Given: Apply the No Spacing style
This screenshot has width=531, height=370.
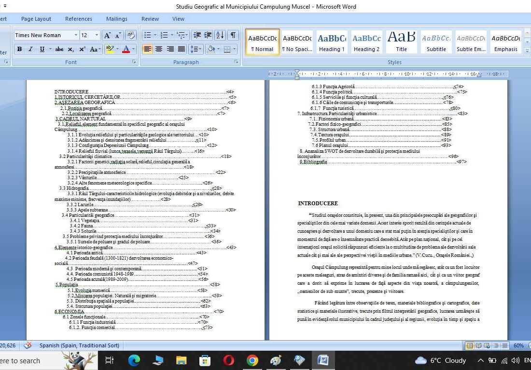Looking at the screenshot, I should point(297,42).
